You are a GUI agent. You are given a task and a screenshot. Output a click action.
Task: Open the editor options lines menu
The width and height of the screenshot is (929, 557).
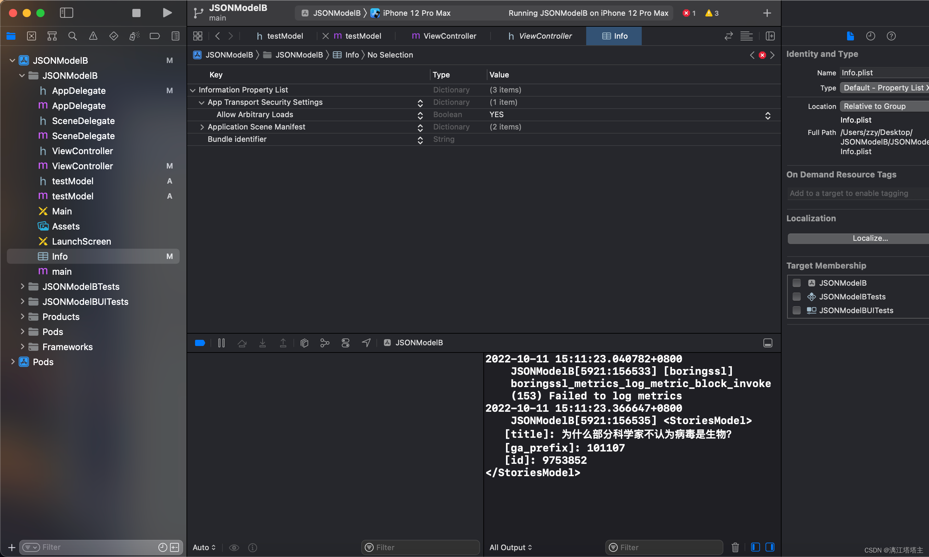tap(747, 36)
